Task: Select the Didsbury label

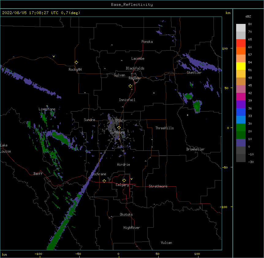Action: (118, 132)
